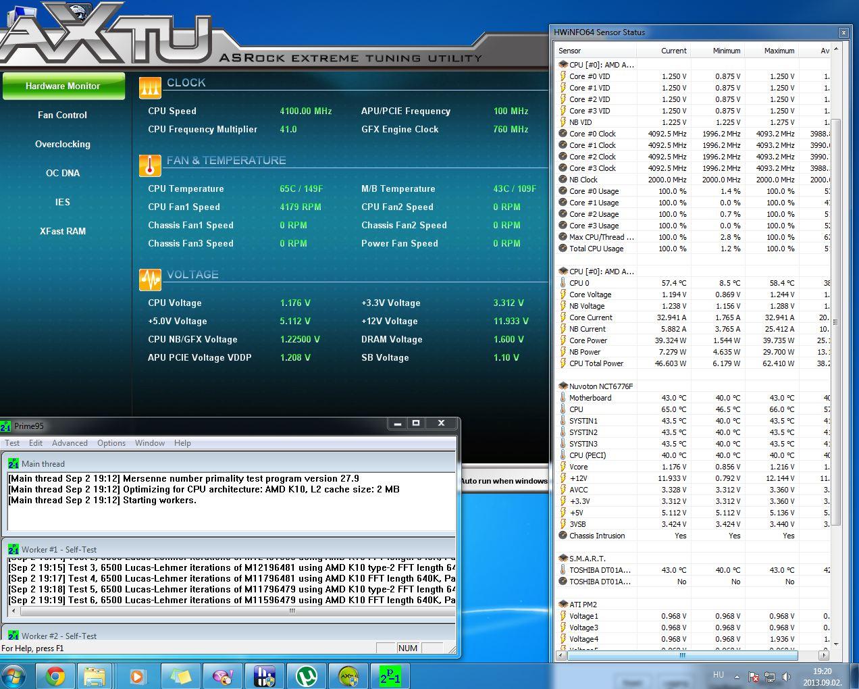The height and width of the screenshot is (689, 859).
Task: Click the Windows Start button
Action: (x=14, y=676)
